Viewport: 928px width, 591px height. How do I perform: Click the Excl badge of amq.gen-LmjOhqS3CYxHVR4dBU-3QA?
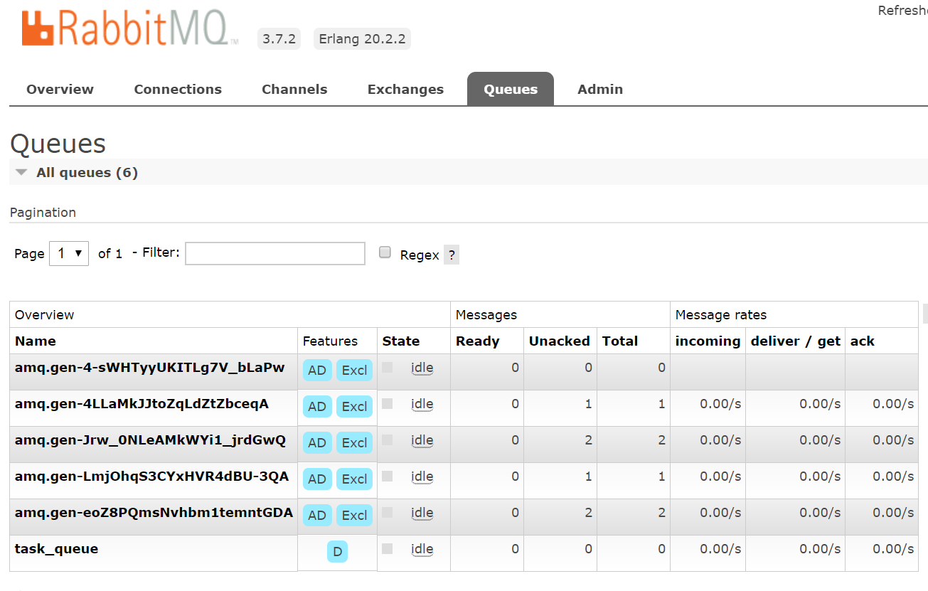click(x=354, y=479)
